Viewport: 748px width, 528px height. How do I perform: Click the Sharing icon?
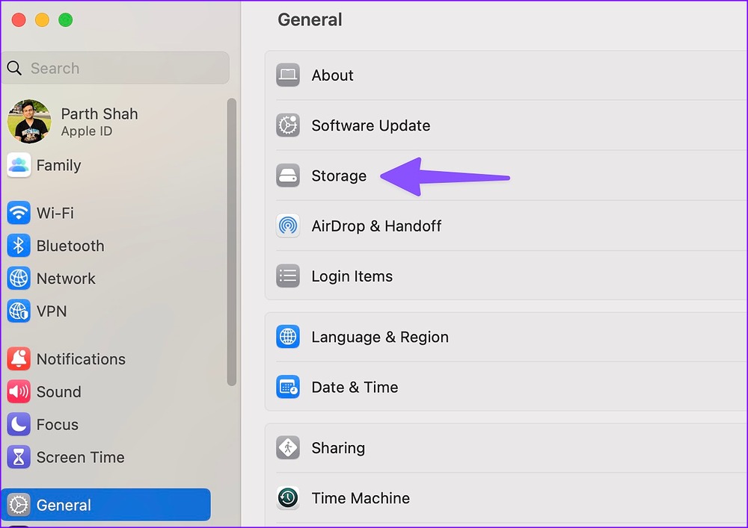tap(288, 448)
